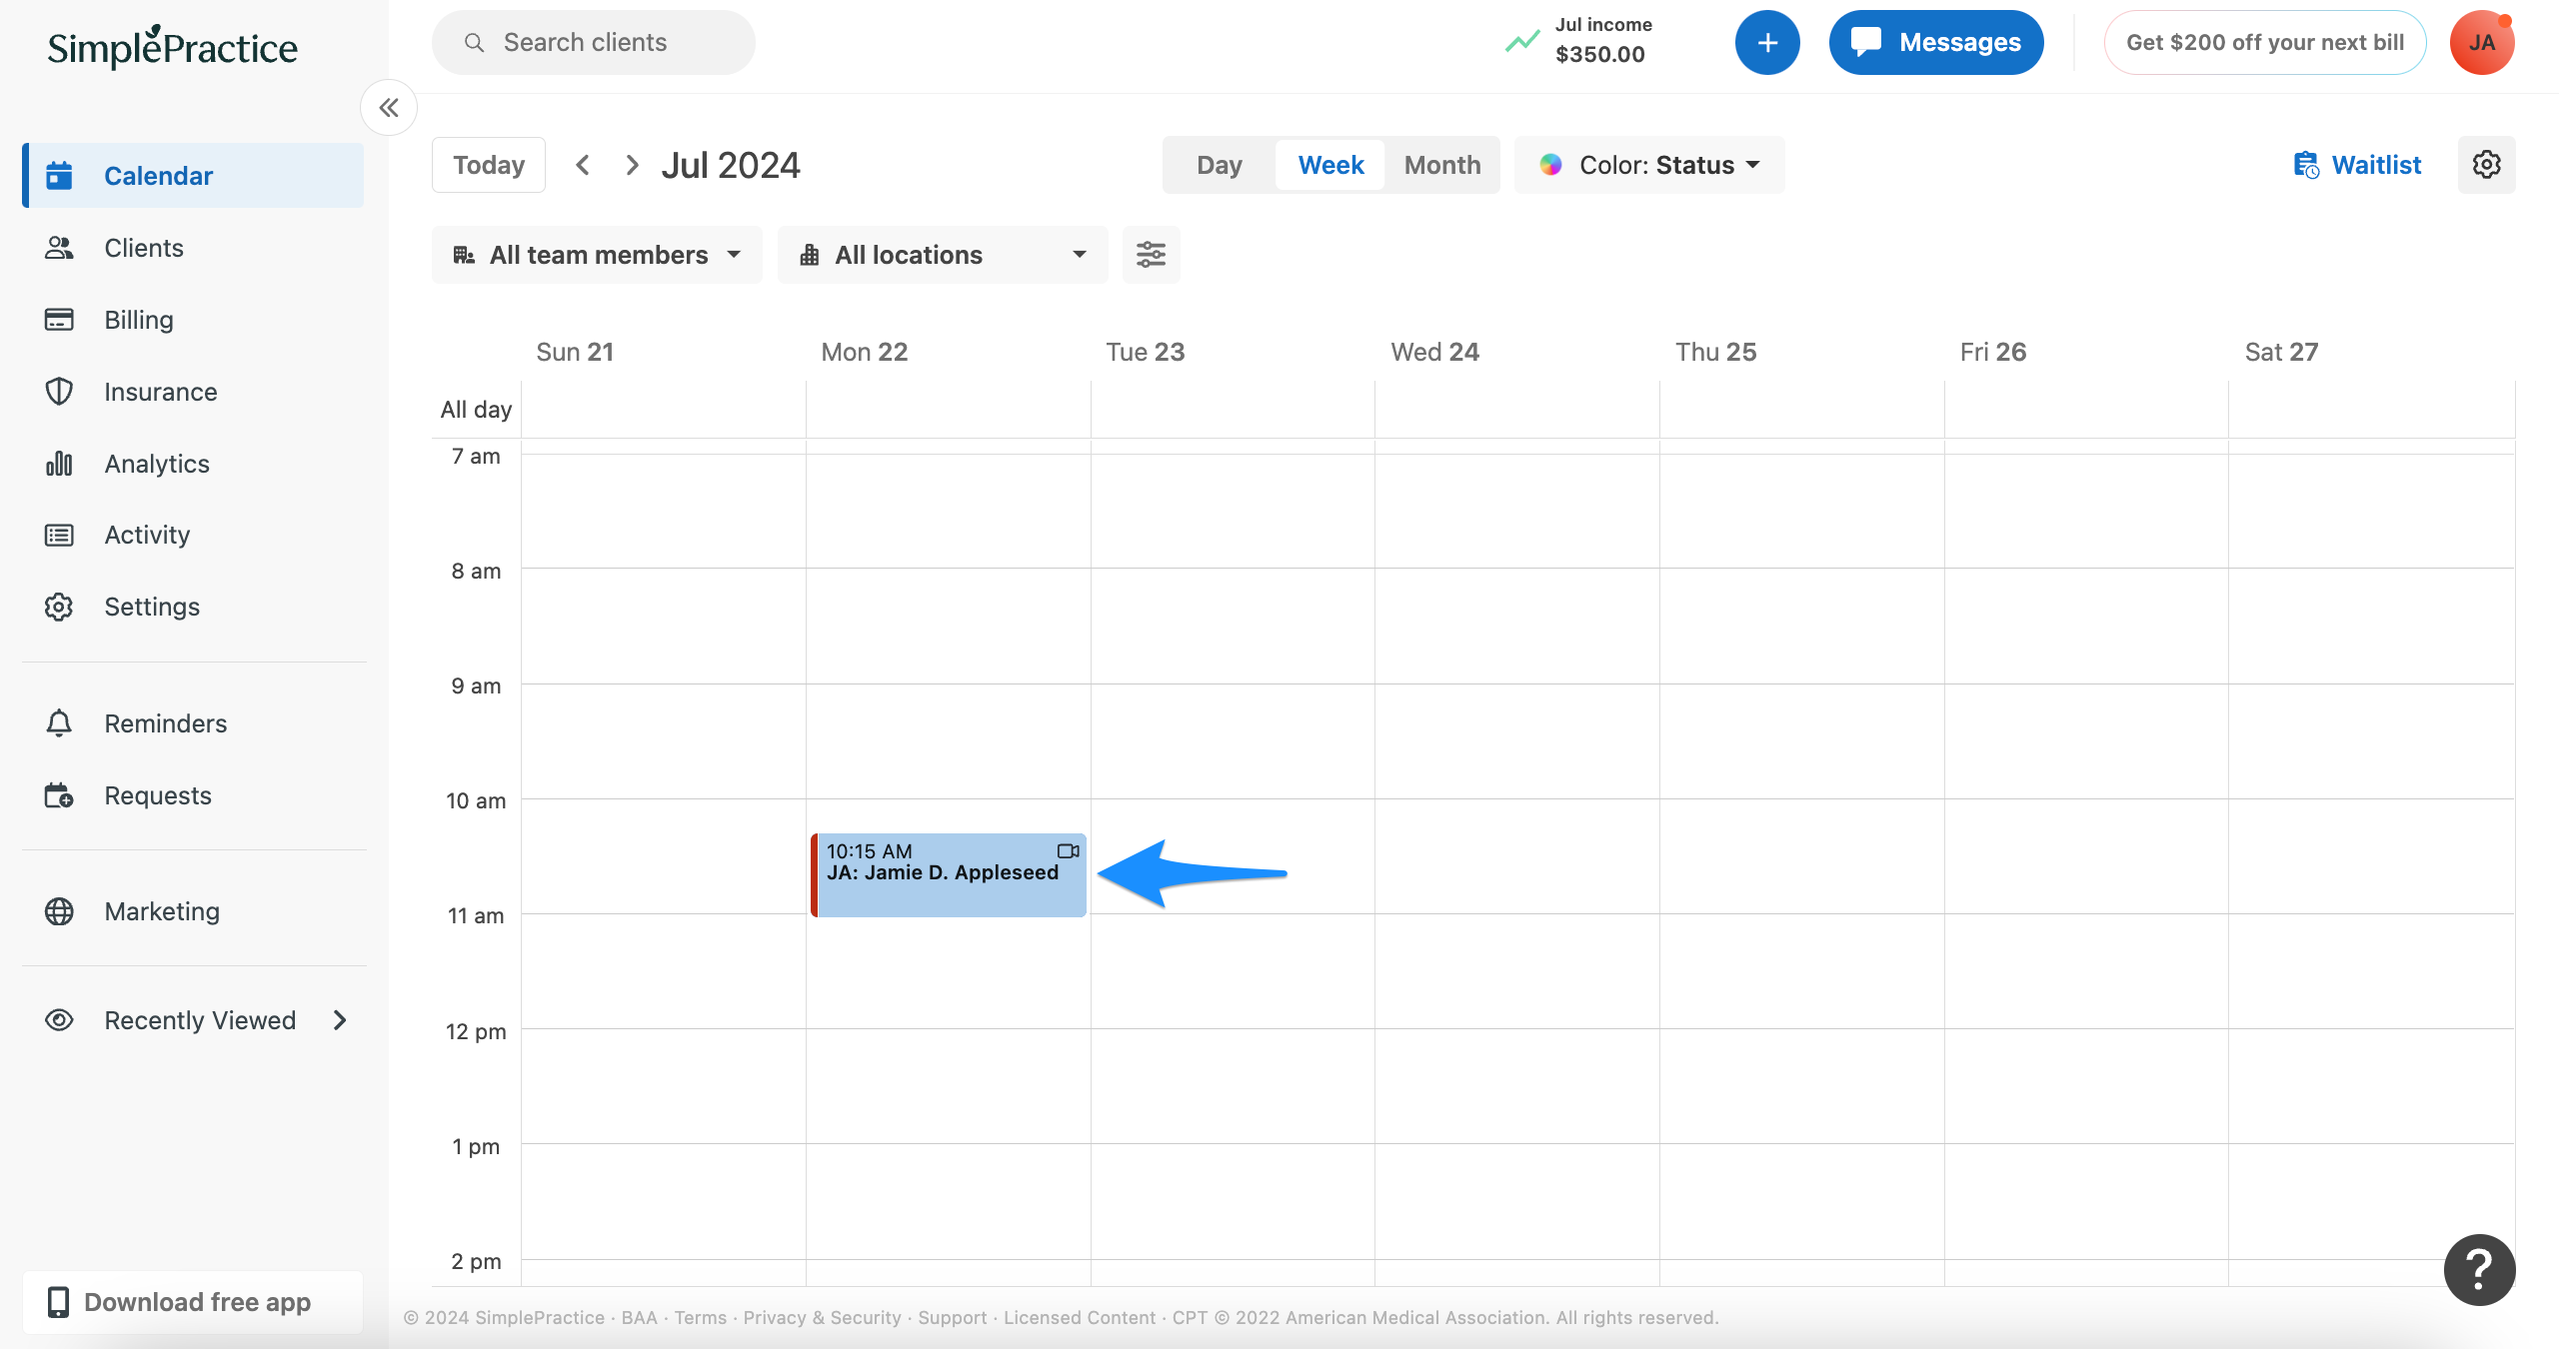Click the Sat 27 column header
Image resolution: width=2559 pixels, height=1349 pixels.
[x=2281, y=352]
